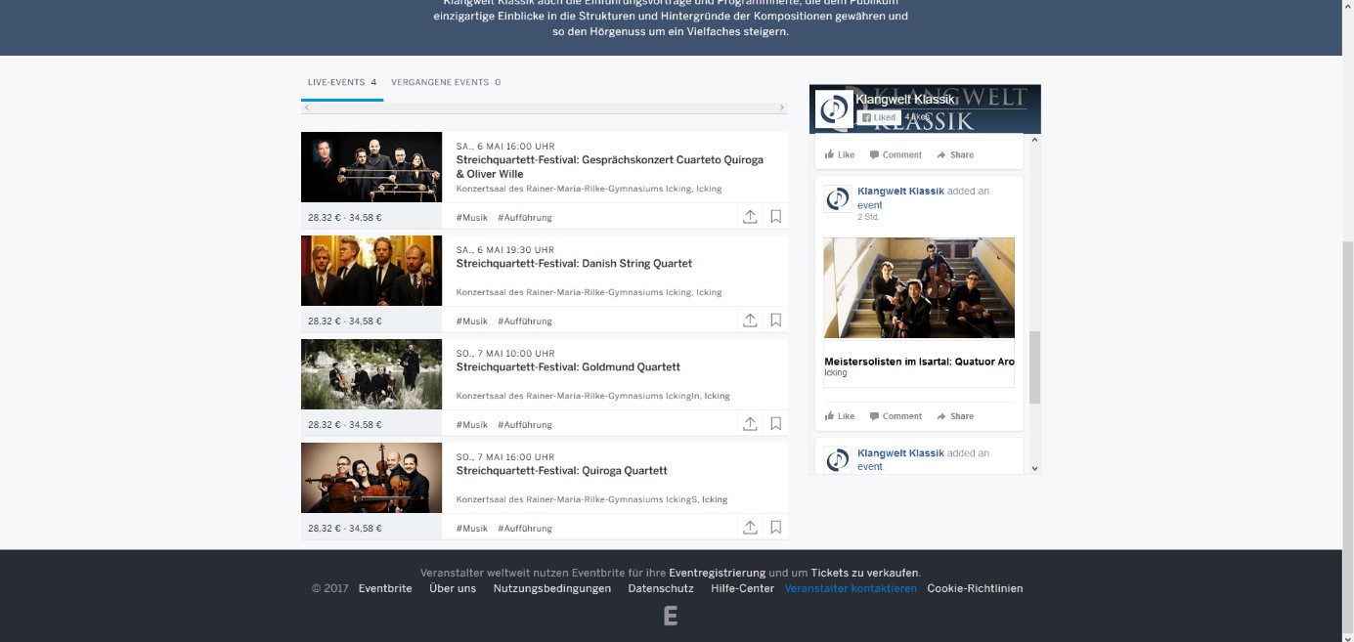
Task: Open Hilfe-Center footer link
Action: (742, 589)
